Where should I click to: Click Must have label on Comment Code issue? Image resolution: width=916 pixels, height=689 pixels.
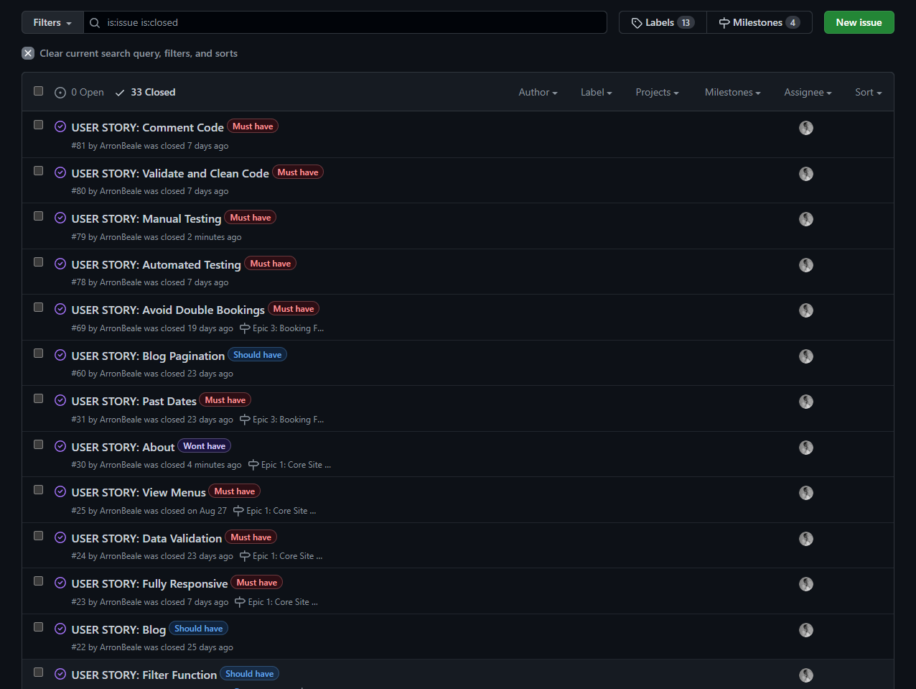(x=253, y=126)
